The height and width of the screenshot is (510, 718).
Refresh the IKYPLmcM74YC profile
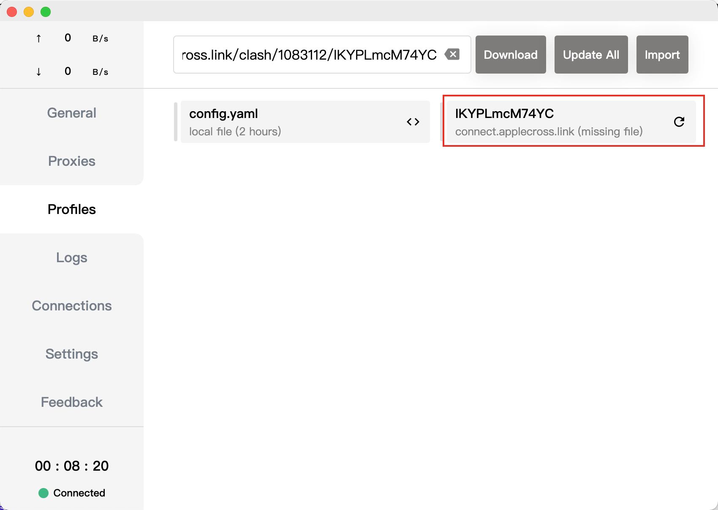click(x=679, y=122)
